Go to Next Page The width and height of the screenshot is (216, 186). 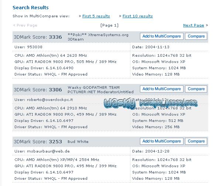click(193, 25)
